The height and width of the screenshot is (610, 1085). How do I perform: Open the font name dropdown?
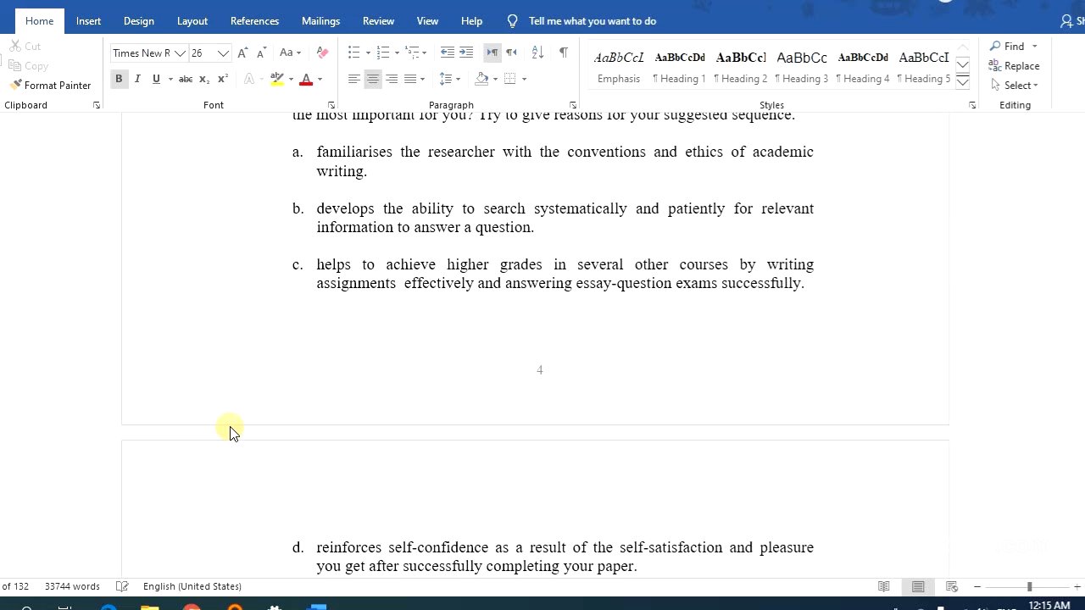click(x=179, y=53)
